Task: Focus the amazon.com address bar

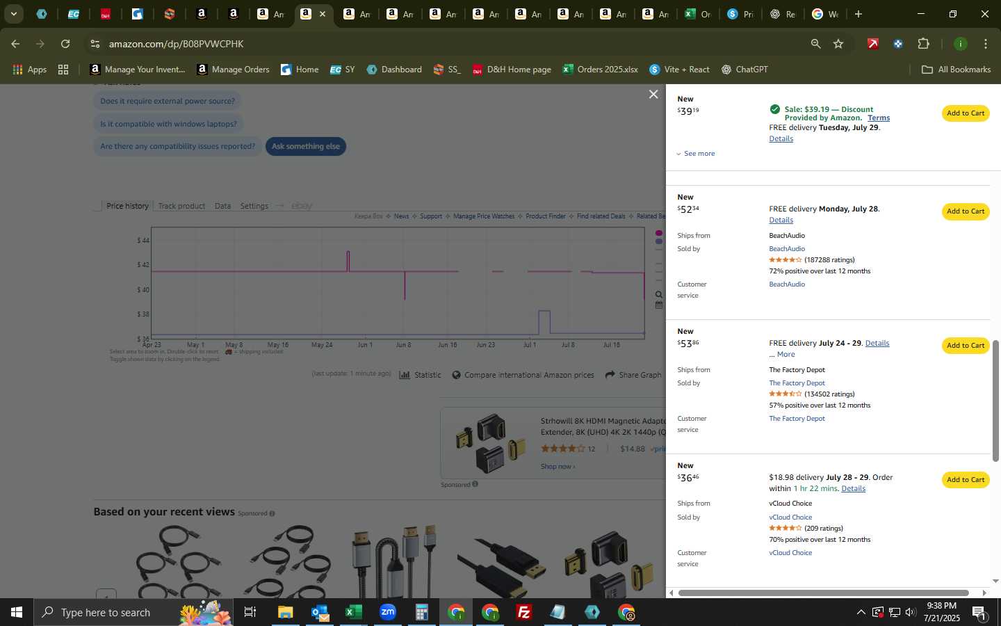Action: (x=445, y=44)
